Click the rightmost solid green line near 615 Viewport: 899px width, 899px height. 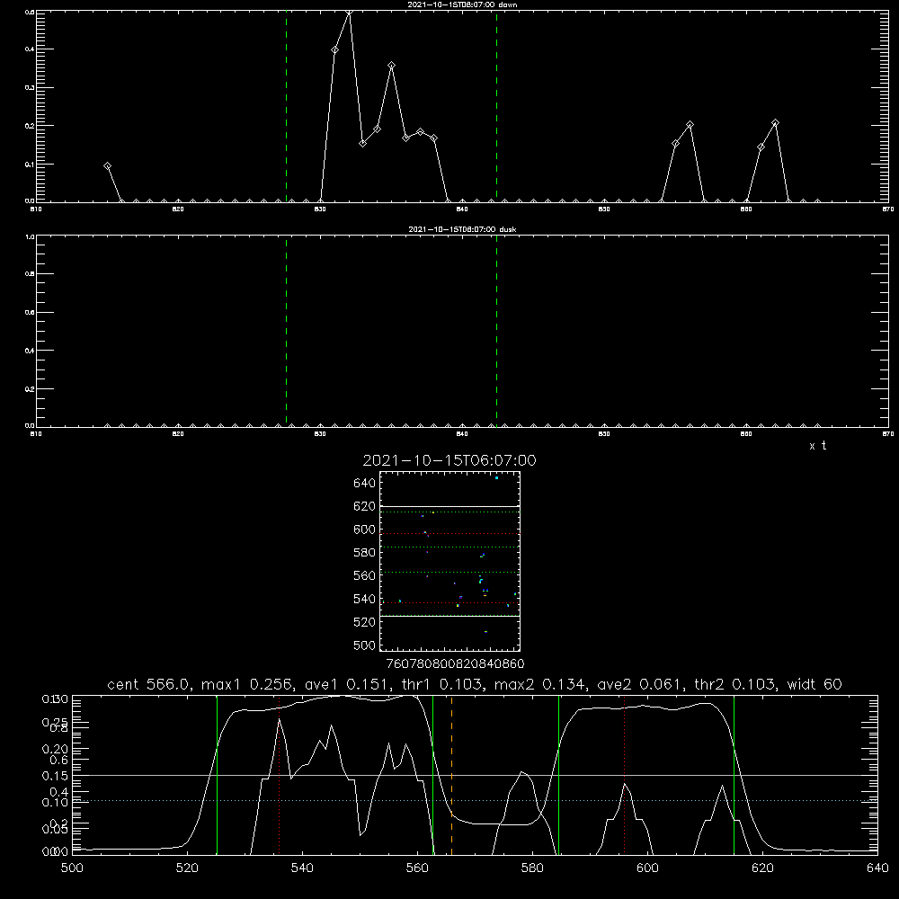[x=734, y=775]
